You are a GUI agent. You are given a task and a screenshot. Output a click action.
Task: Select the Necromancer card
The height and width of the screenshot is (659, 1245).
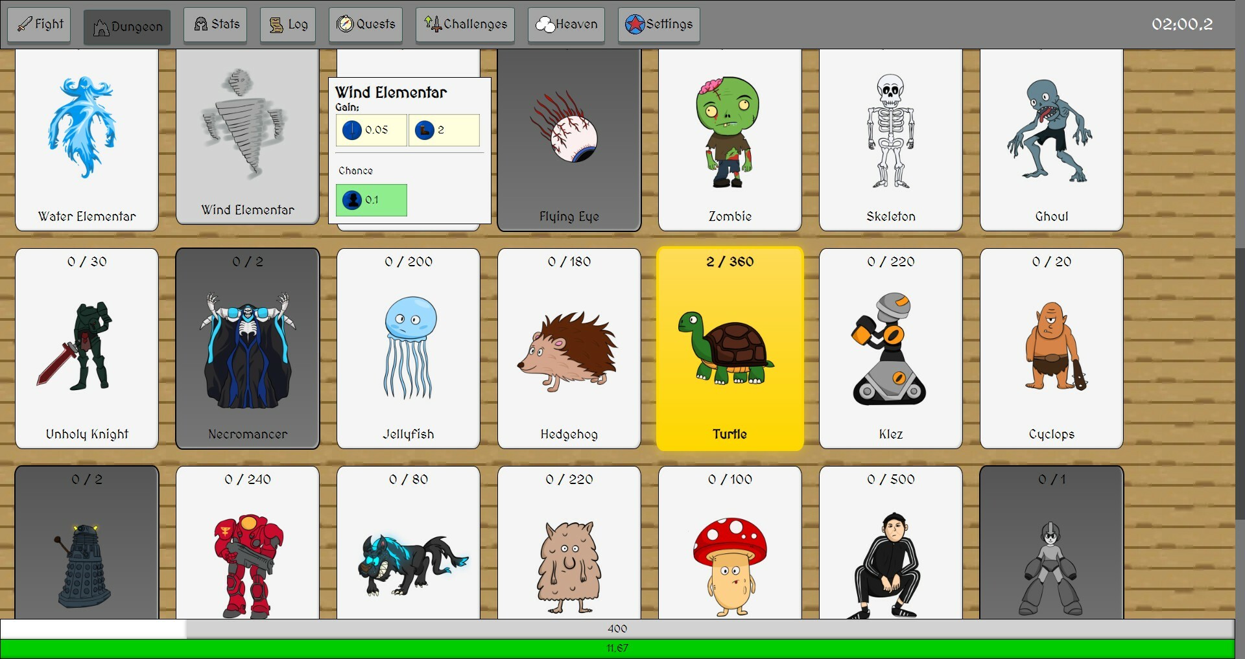click(x=247, y=349)
